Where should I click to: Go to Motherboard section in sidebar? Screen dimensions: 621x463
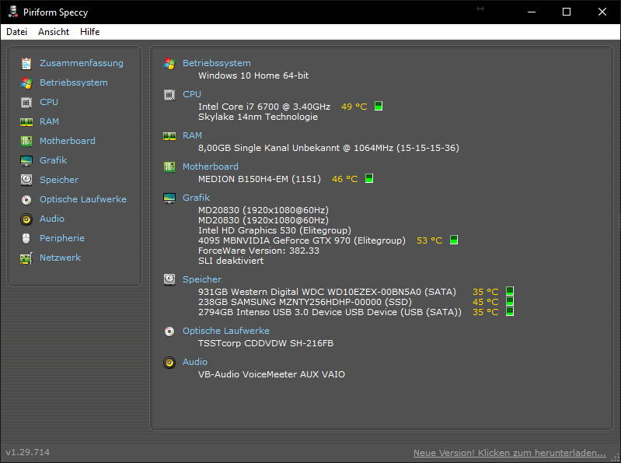[68, 141]
